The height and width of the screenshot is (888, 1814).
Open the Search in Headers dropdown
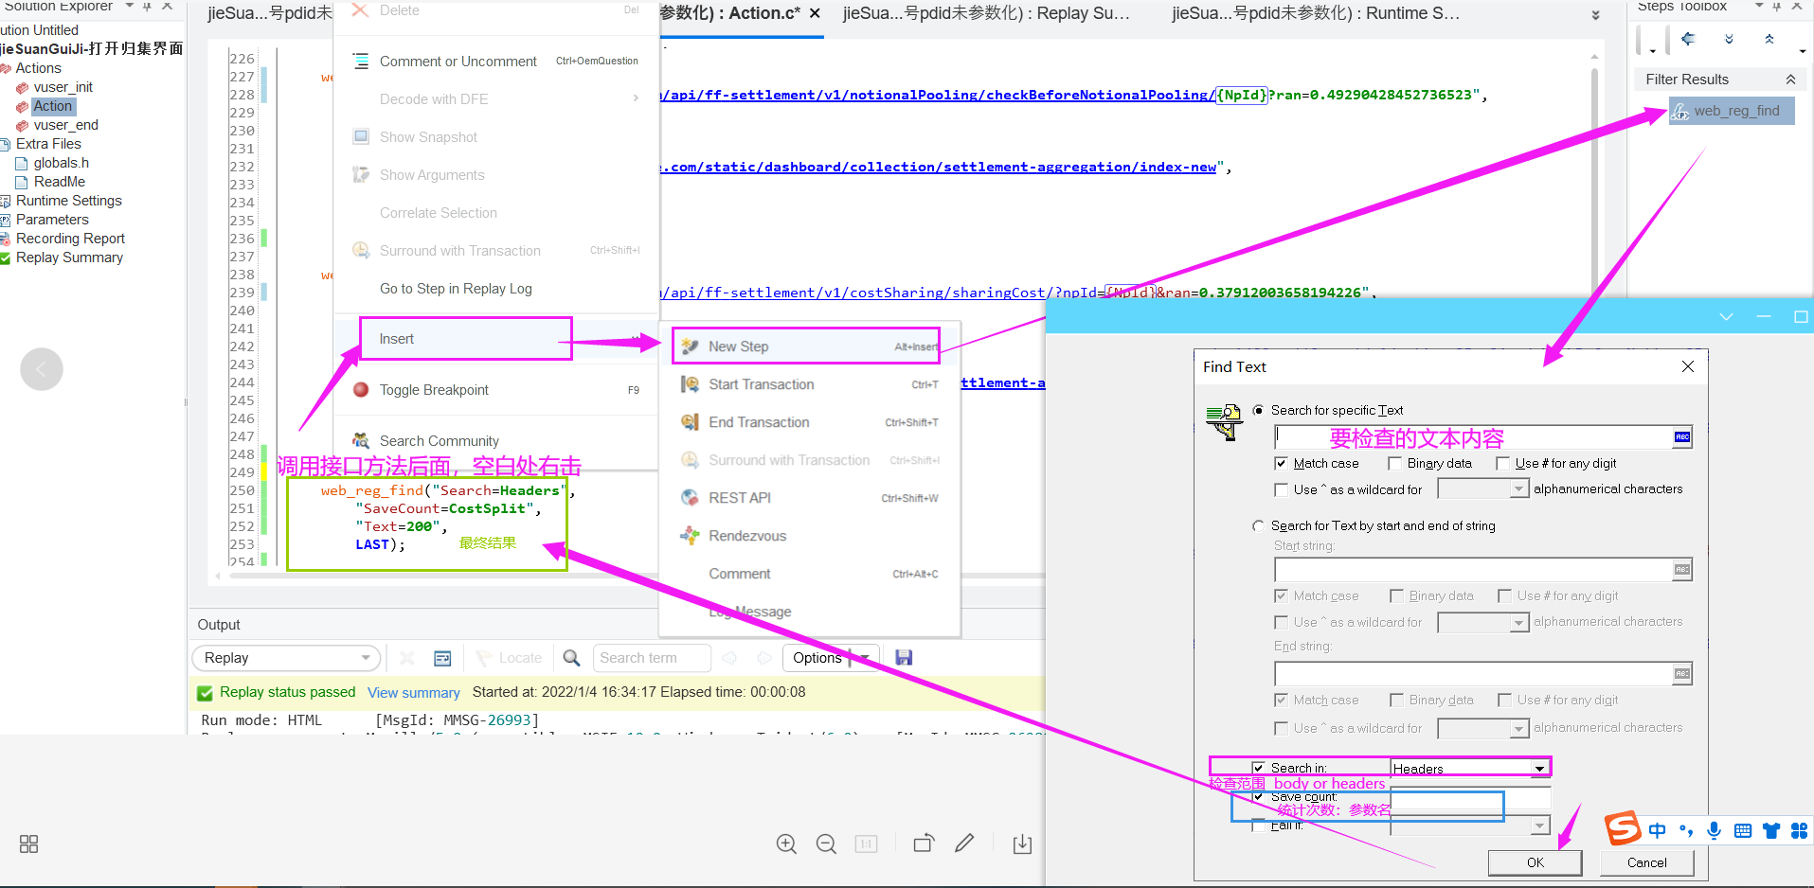(x=1539, y=769)
